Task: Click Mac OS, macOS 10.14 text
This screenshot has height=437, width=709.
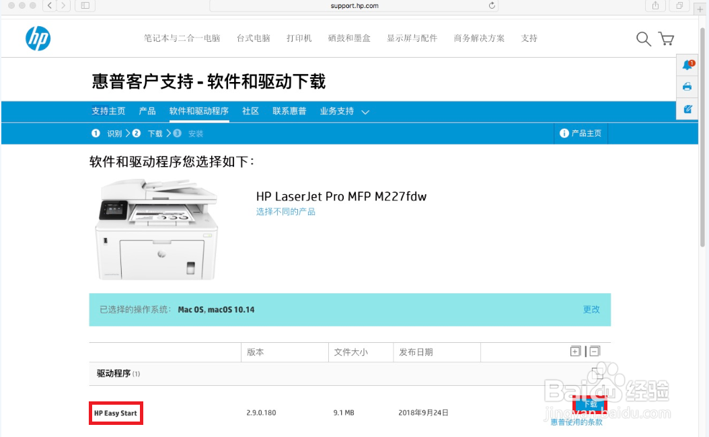Action: [x=216, y=309]
